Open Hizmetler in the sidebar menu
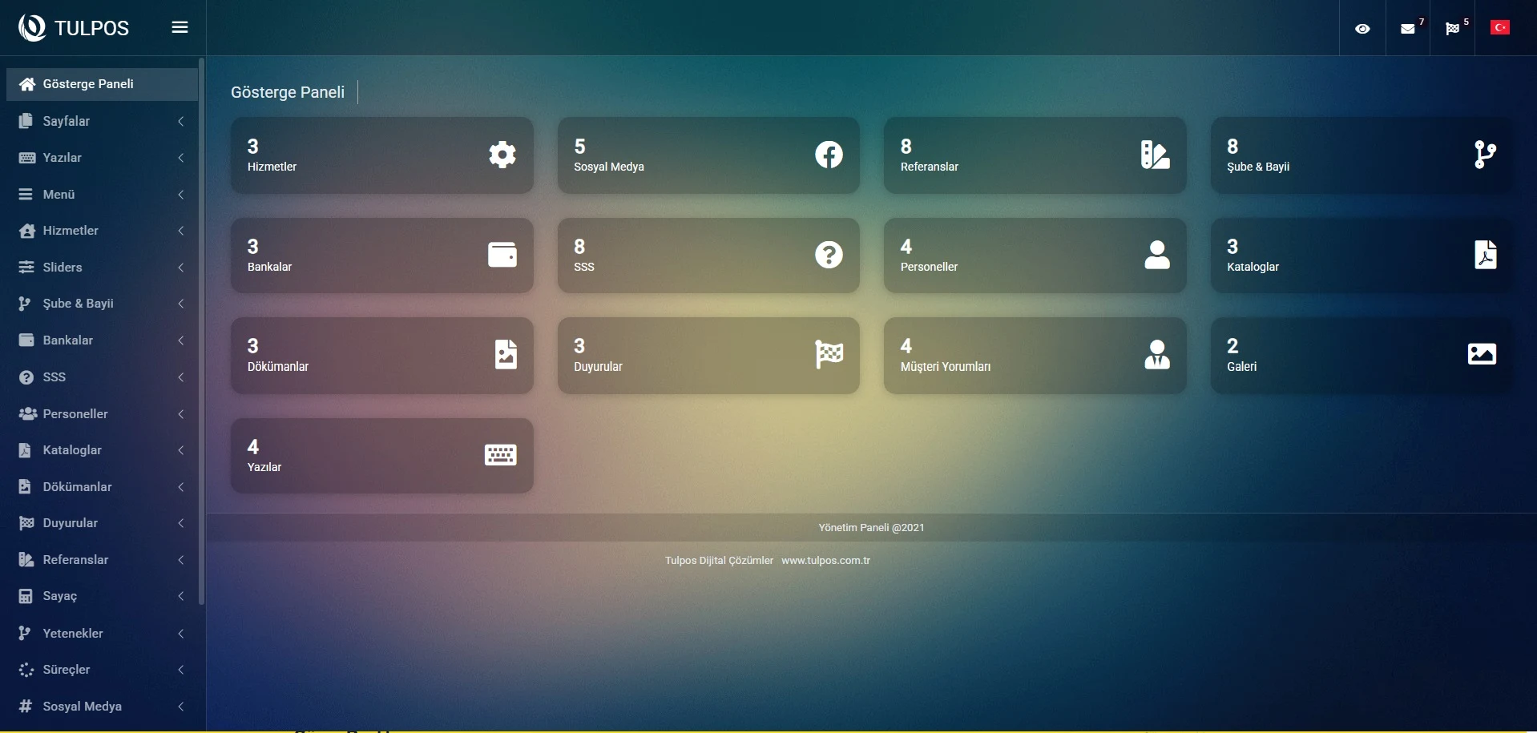Viewport: 1537px width, 733px height. pos(102,231)
